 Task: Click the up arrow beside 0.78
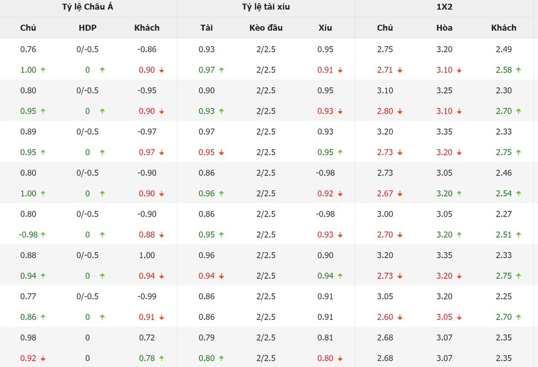[161, 358]
